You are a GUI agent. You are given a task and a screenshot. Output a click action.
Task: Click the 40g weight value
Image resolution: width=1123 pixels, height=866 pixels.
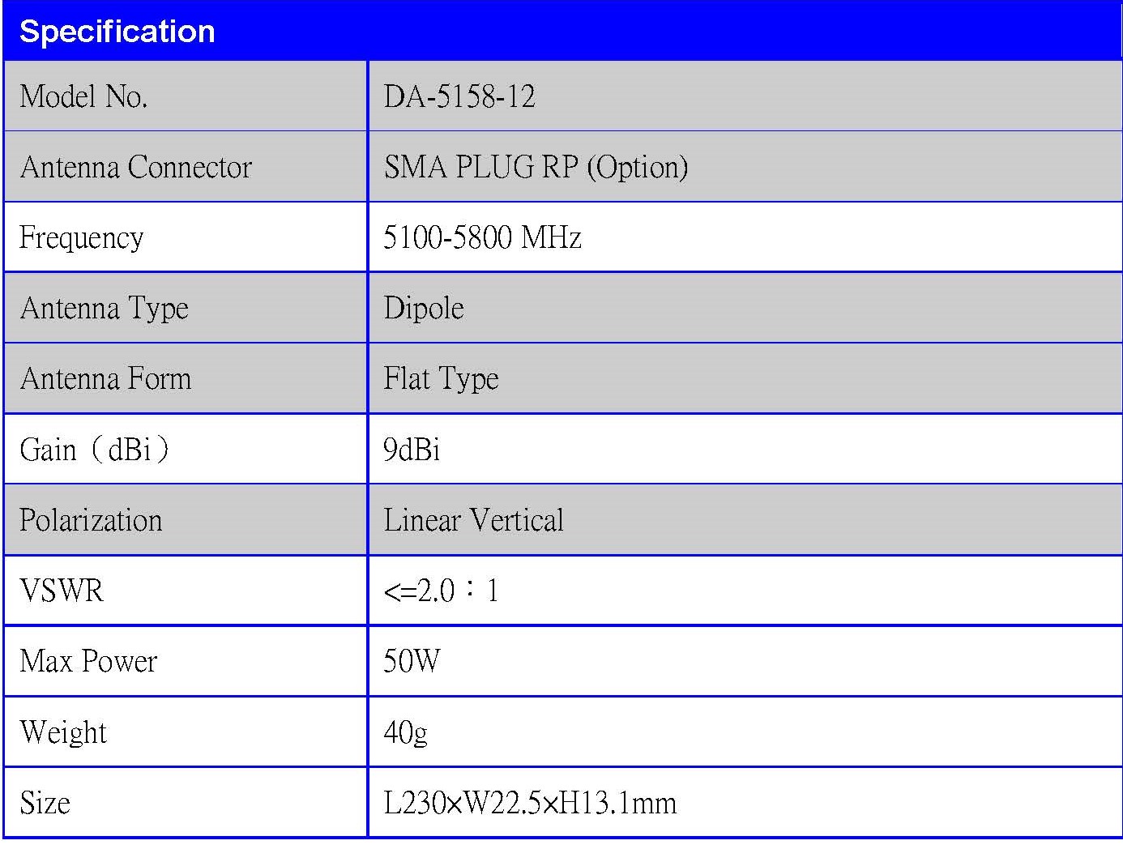pos(405,732)
